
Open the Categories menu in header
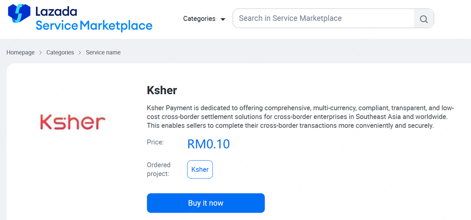[199, 19]
